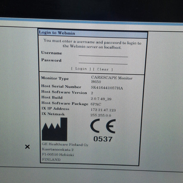
Task: Click the Username input field
Action: (x=103, y=54)
